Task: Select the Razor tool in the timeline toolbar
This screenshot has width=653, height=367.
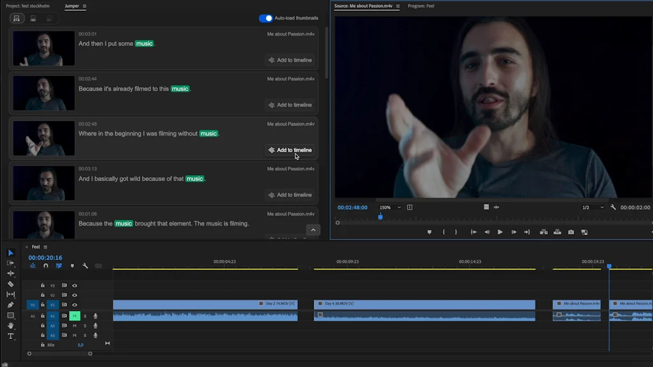Action: pyautogui.click(x=11, y=284)
